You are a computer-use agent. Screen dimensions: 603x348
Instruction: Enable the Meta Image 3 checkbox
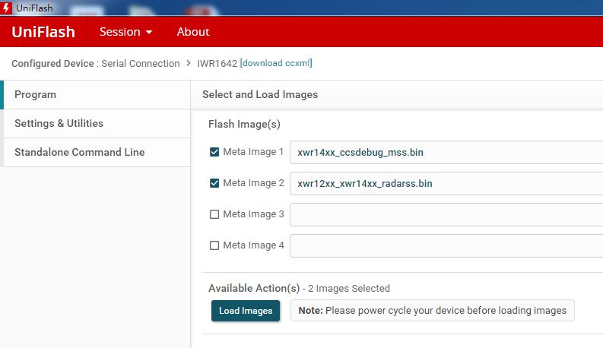point(214,214)
